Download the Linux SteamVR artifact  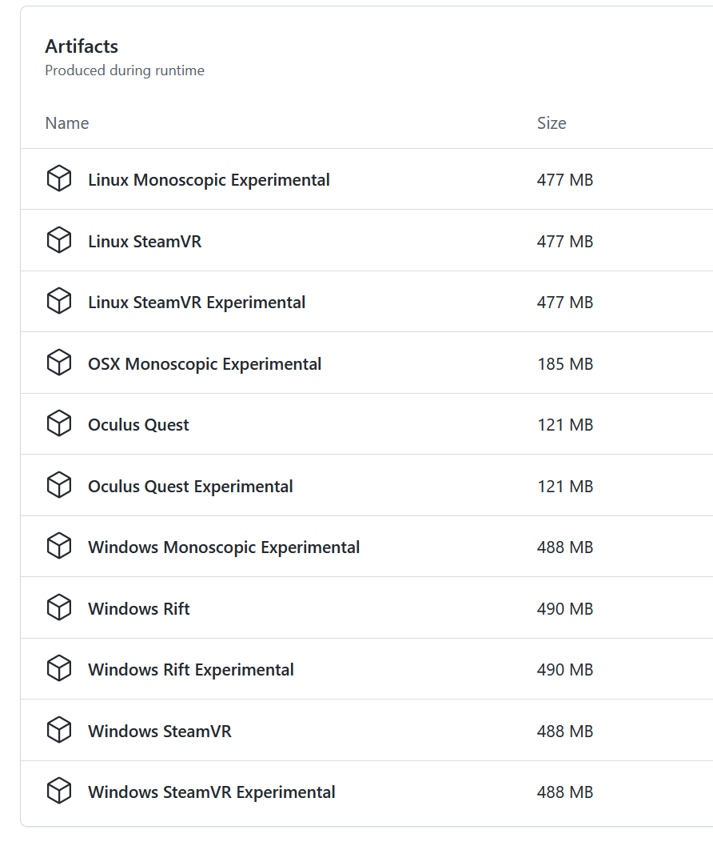pyautogui.click(x=145, y=241)
